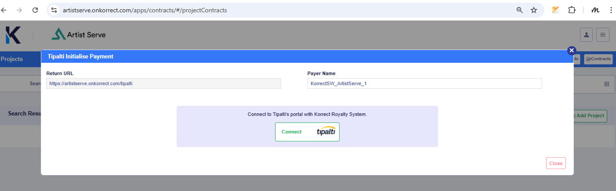
Task: Click the Connect Tipalti button
Action: 307,132
